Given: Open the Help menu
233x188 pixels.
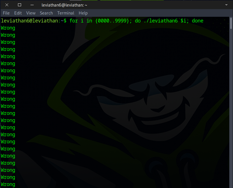Looking at the screenshot, I should point(83,13).
